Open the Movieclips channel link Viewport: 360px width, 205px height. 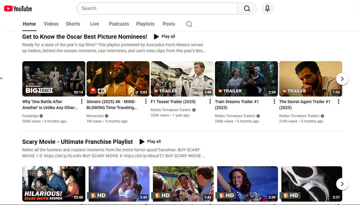coord(95,116)
